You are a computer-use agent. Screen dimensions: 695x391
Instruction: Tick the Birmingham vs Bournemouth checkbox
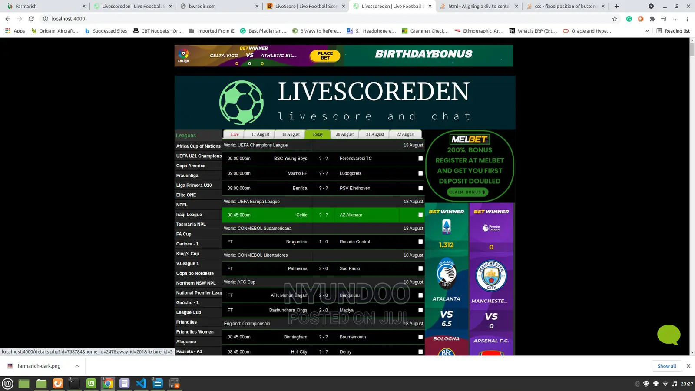(x=420, y=337)
